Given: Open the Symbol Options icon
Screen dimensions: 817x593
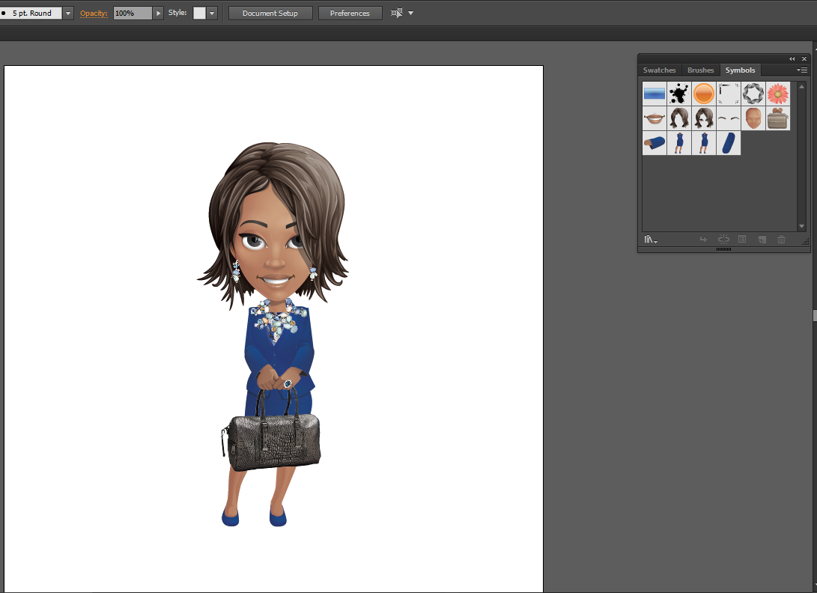Looking at the screenshot, I should coord(742,240).
